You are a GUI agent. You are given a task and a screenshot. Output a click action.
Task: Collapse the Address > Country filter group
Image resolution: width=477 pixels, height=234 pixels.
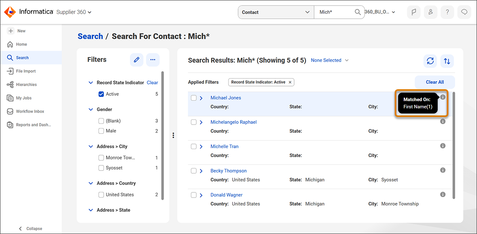(91, 183)
